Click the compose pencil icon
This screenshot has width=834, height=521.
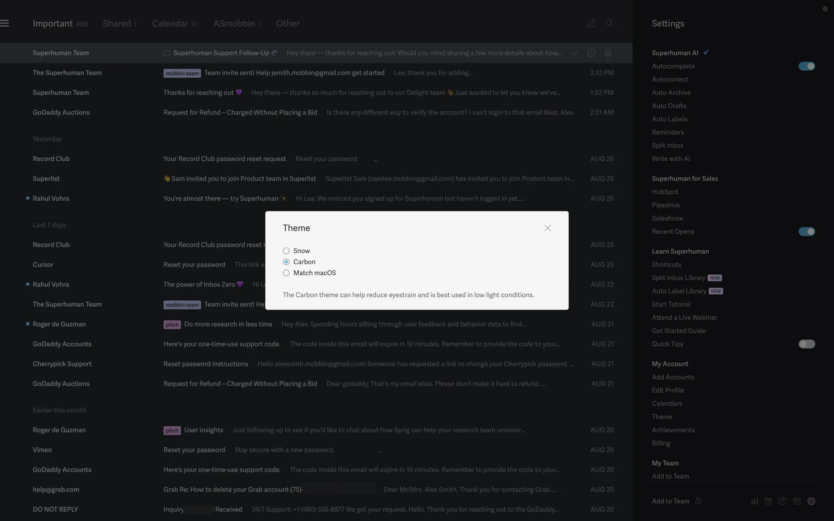tap(591, 23)
